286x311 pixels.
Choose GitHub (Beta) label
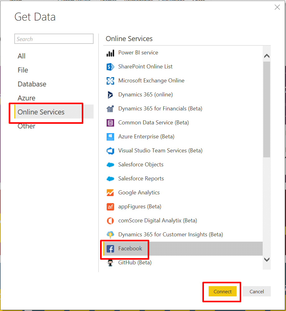click(x=135, y=262)
